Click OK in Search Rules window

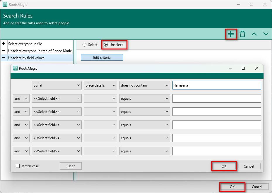click(232, 187)
